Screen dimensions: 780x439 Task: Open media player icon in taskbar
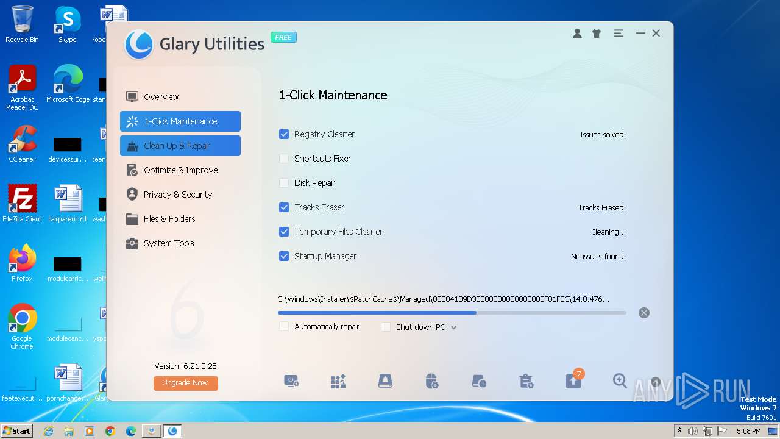tap(90, 431)
